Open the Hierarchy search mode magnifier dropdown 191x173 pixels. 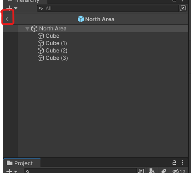coord(41,8)
